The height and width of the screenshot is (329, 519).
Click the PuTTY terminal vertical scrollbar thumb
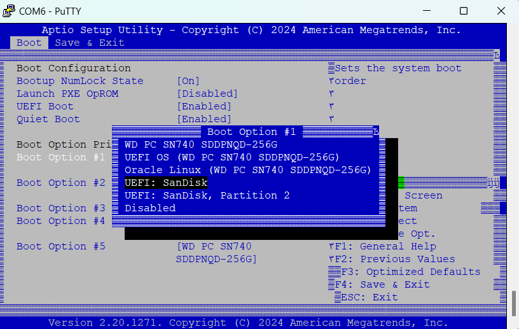click(x=513, y=304)
